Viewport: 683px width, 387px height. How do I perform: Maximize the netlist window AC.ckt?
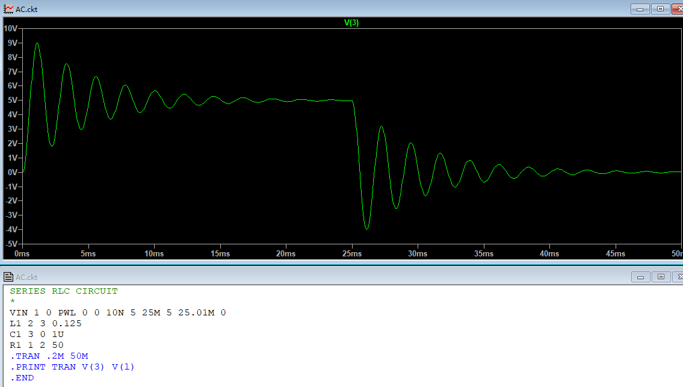pyautogui.click(x=661, y=277)
